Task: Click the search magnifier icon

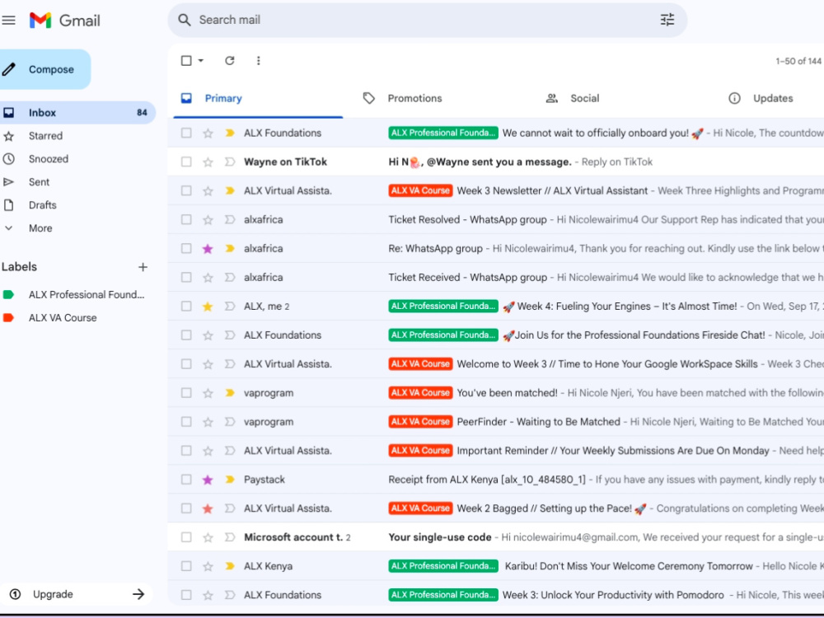Action: 184,20
